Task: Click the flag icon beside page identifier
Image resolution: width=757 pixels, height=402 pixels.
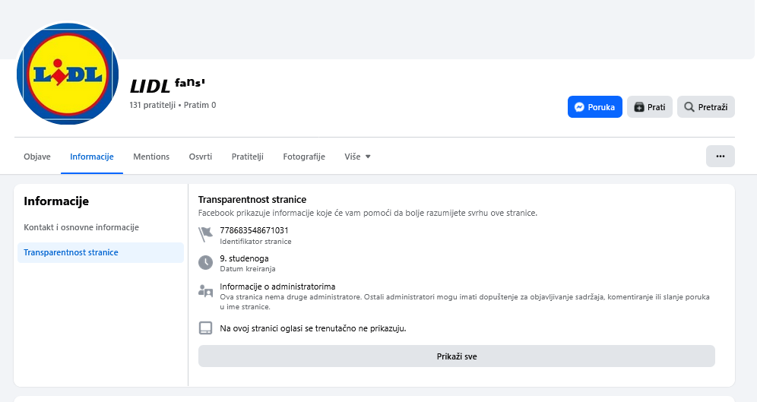Action: (x=205, y=234)
